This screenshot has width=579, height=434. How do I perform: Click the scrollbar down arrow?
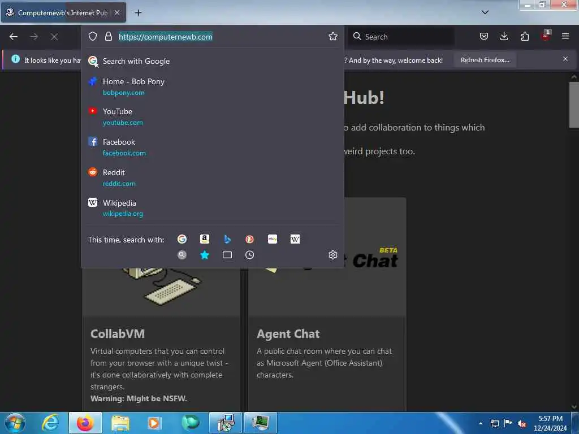(x=574, y=406)
